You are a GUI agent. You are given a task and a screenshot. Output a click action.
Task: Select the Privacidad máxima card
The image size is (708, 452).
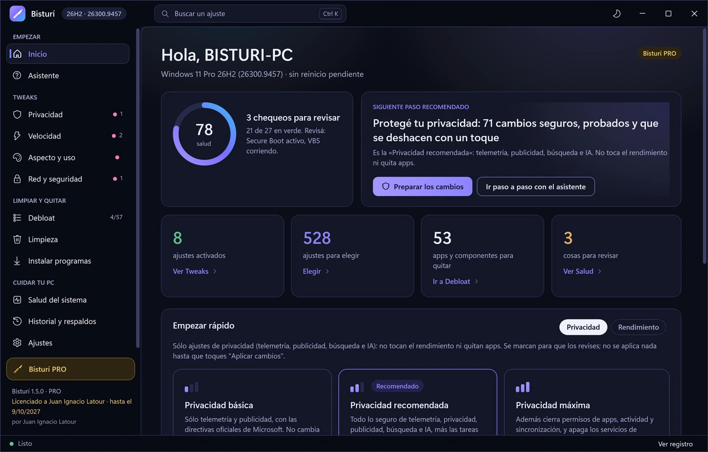tap(587, 402)
